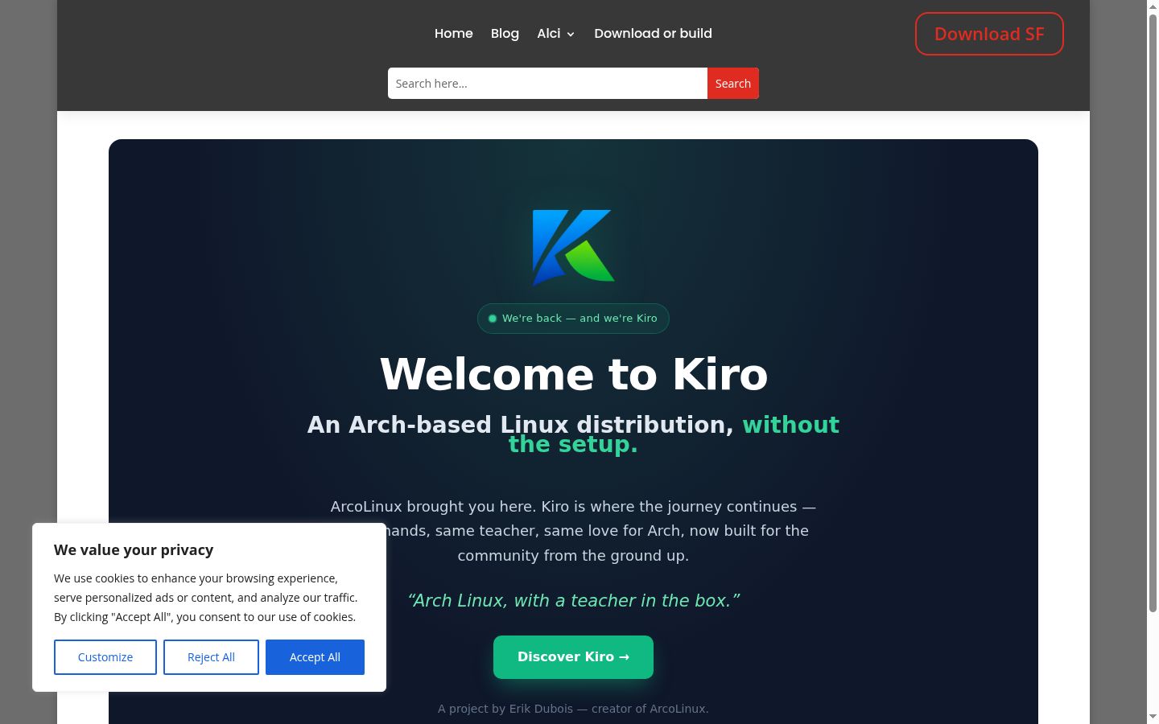Viewport: 1159px width, 724px height.
Task: Click the page vertical scrollbar thumb
Action: [x=1153, y=314]
